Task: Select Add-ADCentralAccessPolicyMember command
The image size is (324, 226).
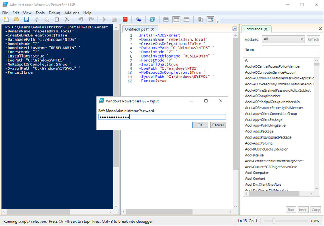Action: point(273,66)
